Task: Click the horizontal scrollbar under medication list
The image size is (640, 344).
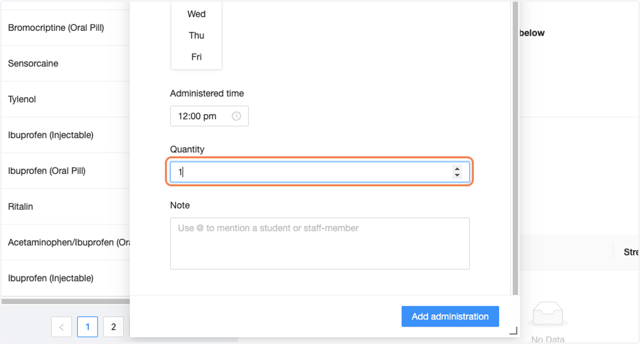Action: (x=66, y=301)
